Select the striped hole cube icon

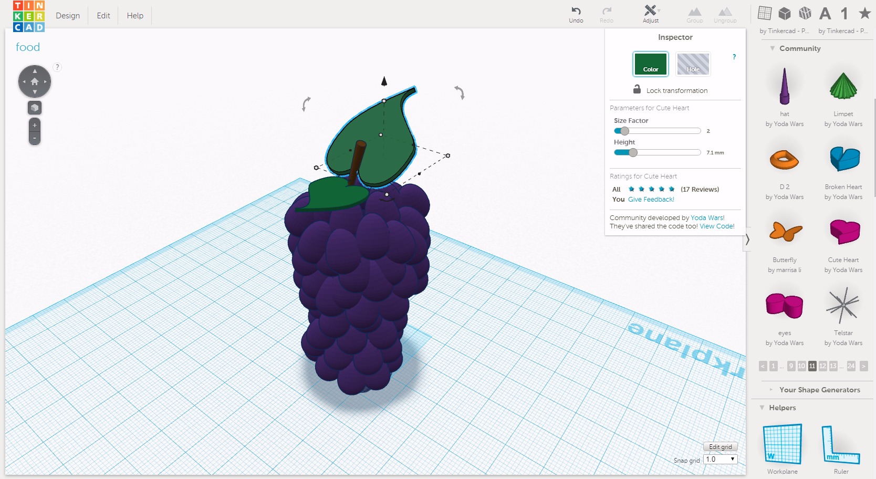click(x=805, y=13)
